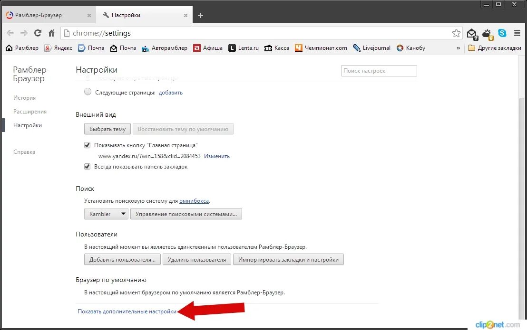Image resolution: width=527 pixels, height=330 pixels.
Task: Open the Lenta.ru bookmark
Action: (244, 48)
